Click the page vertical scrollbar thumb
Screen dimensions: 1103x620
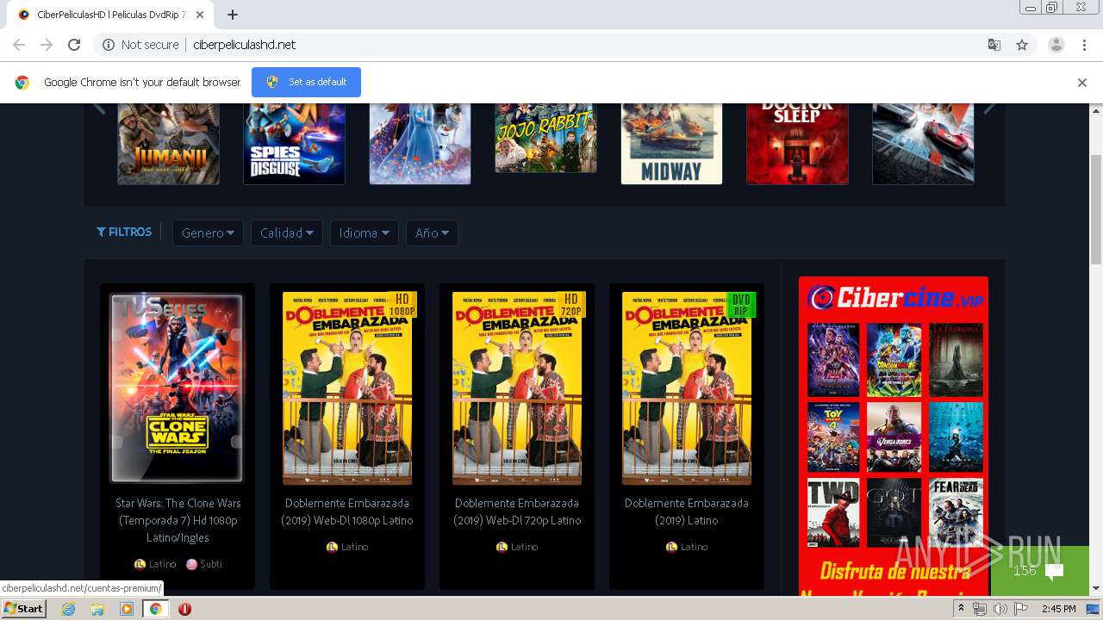click(x=1096, y=209)
